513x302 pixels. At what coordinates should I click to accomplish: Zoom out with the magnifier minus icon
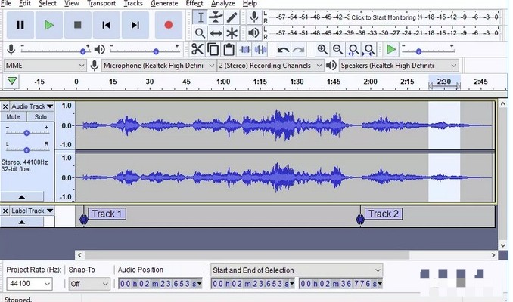(337, 50)
